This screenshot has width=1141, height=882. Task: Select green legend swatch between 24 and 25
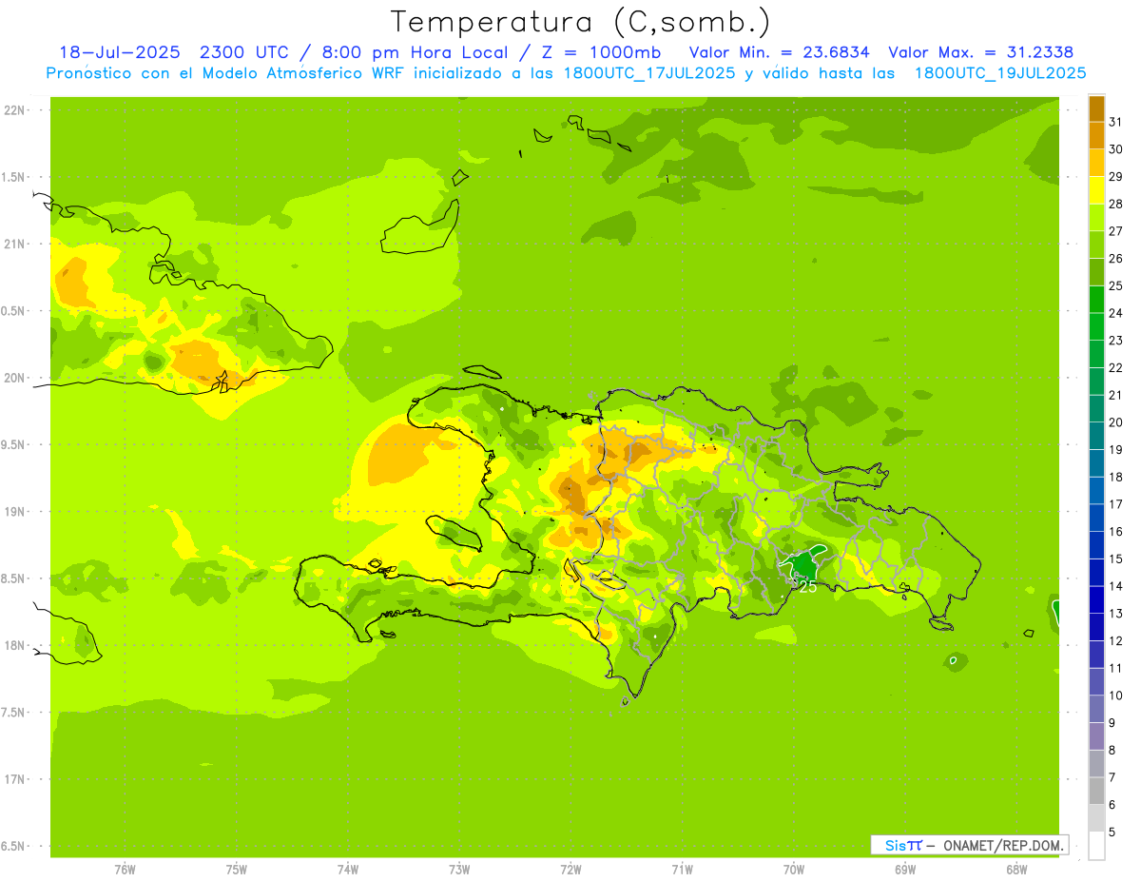[x=1096, y=300]
